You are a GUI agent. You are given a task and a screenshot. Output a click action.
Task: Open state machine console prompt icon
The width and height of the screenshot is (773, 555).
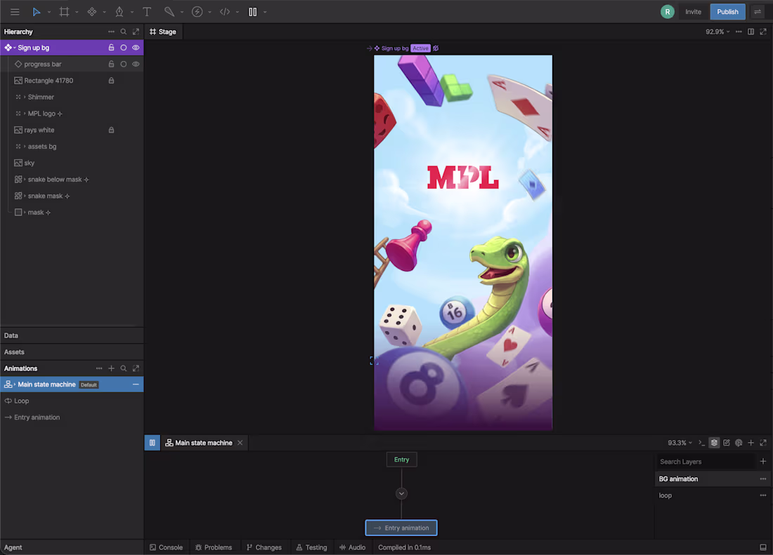pos(701,443)
